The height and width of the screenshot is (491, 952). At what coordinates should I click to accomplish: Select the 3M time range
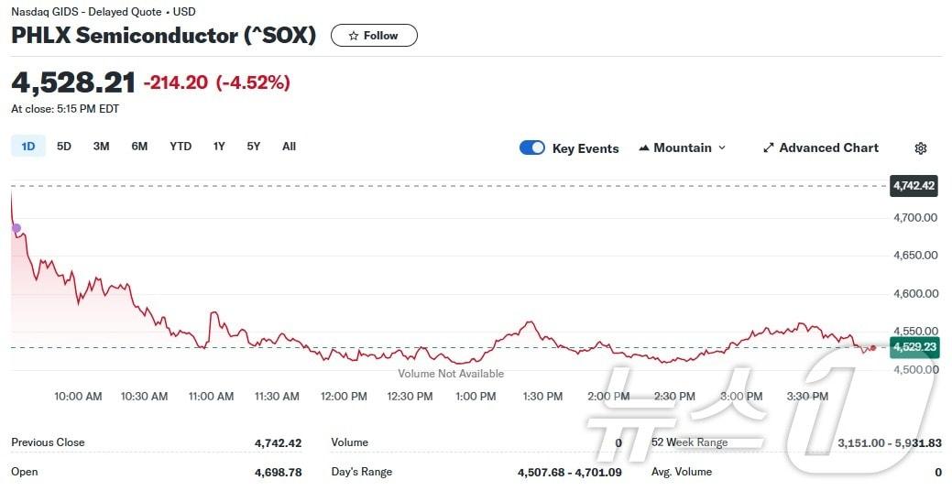102,147
